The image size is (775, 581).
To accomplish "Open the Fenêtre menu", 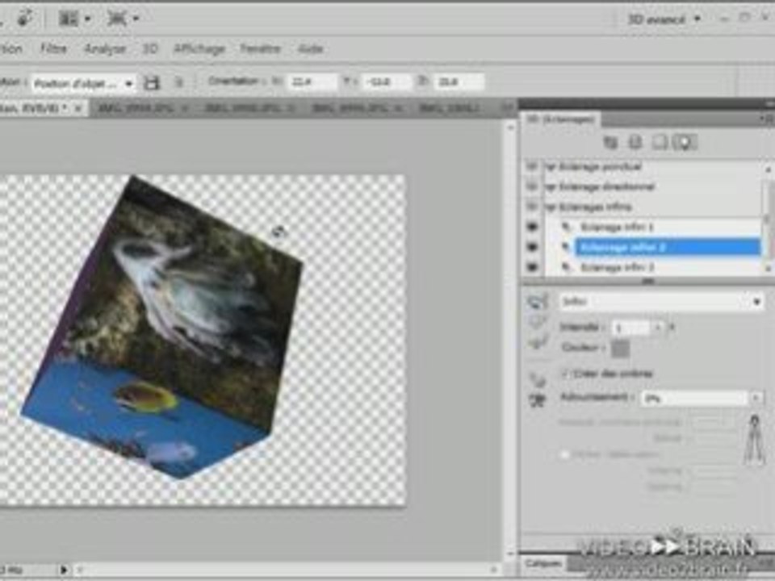I will 260,48.
